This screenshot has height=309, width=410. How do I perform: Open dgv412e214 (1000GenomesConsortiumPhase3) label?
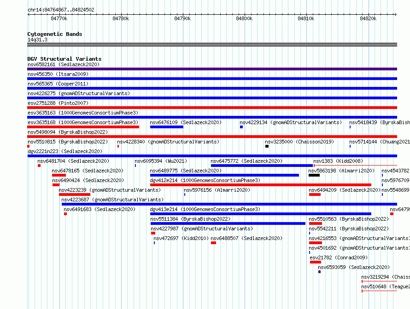(x=205, y=180)
